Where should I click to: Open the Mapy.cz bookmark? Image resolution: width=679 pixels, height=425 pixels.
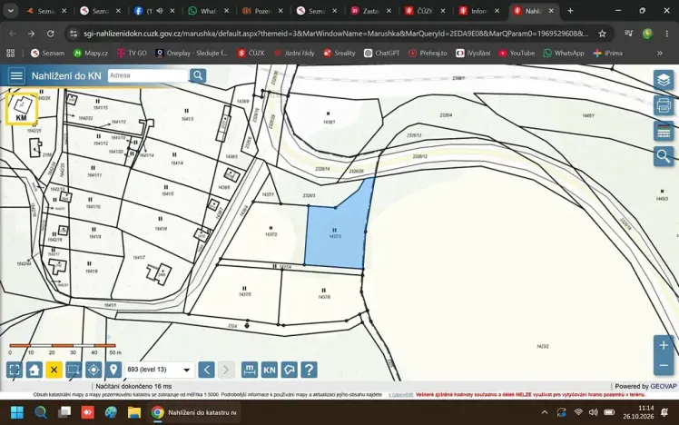[91, 53]
